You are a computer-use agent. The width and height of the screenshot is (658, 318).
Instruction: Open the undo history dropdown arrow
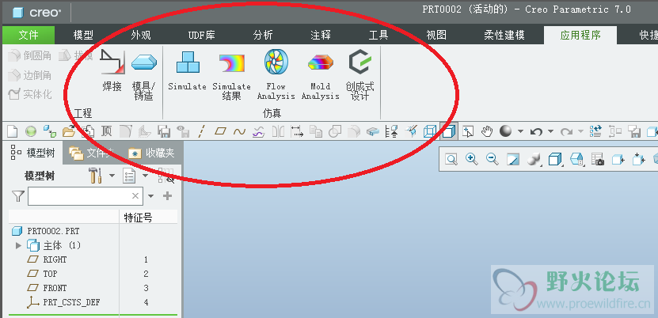[550, 131]
